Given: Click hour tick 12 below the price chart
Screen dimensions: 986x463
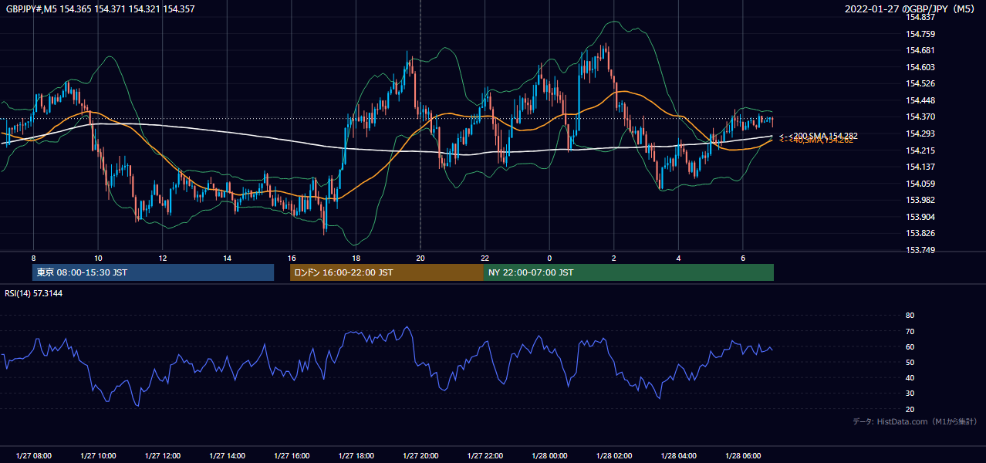Looking at the screenshot, I should click(163, 258).
